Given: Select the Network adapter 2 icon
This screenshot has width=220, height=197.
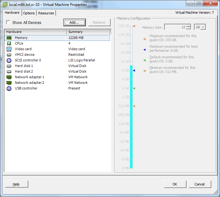Looking at the screenshot, I should tap(9, 83).
